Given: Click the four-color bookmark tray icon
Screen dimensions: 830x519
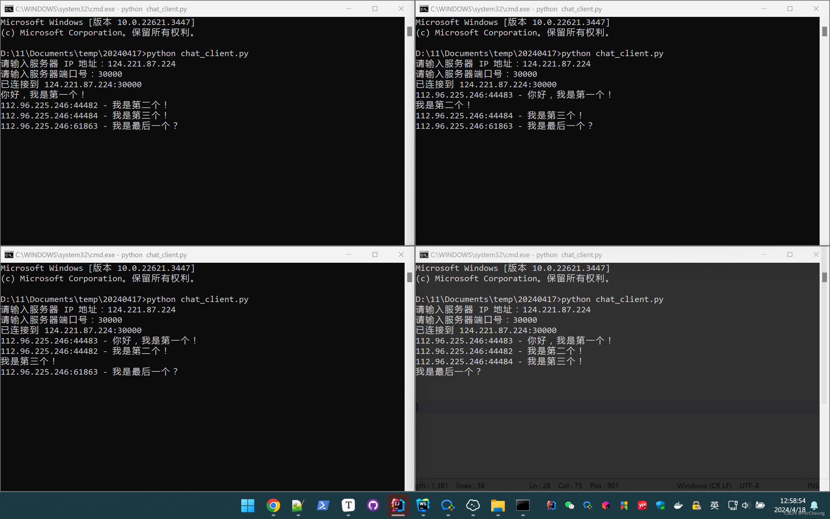Looking at the screenshot, I should [624, 505].
